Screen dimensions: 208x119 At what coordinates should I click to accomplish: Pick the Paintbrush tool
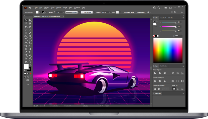pos(30,33)
